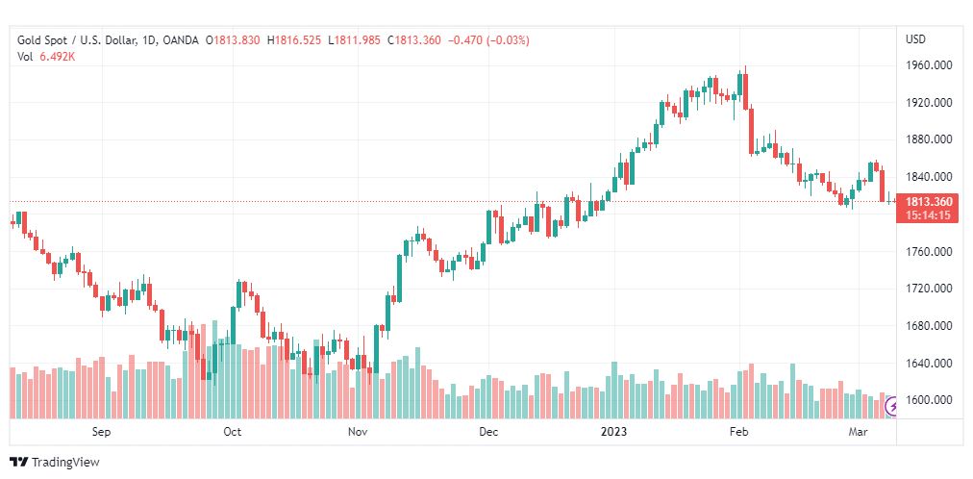
Task: Select the Feb marker on time axis
Action: click(x=737, y=432)
